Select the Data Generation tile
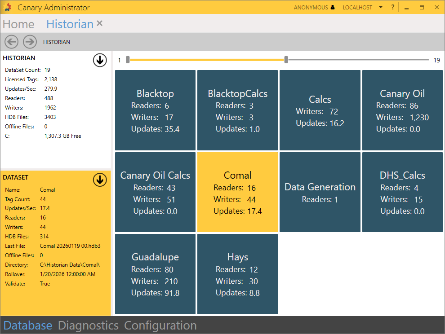The width and height of the screenshot is (445, 334). click(x=320, y=192)
